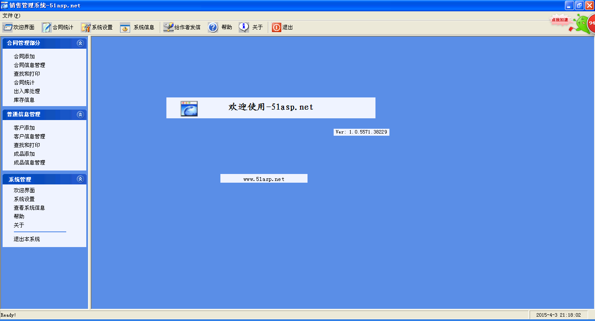595x321 pixels.
Task: Click the 给作者发信 mail icon
Action: coord(168,27)
